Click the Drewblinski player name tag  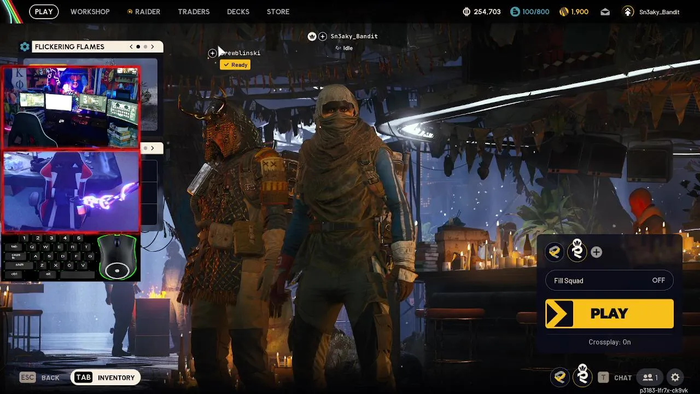tap(240, 53)
